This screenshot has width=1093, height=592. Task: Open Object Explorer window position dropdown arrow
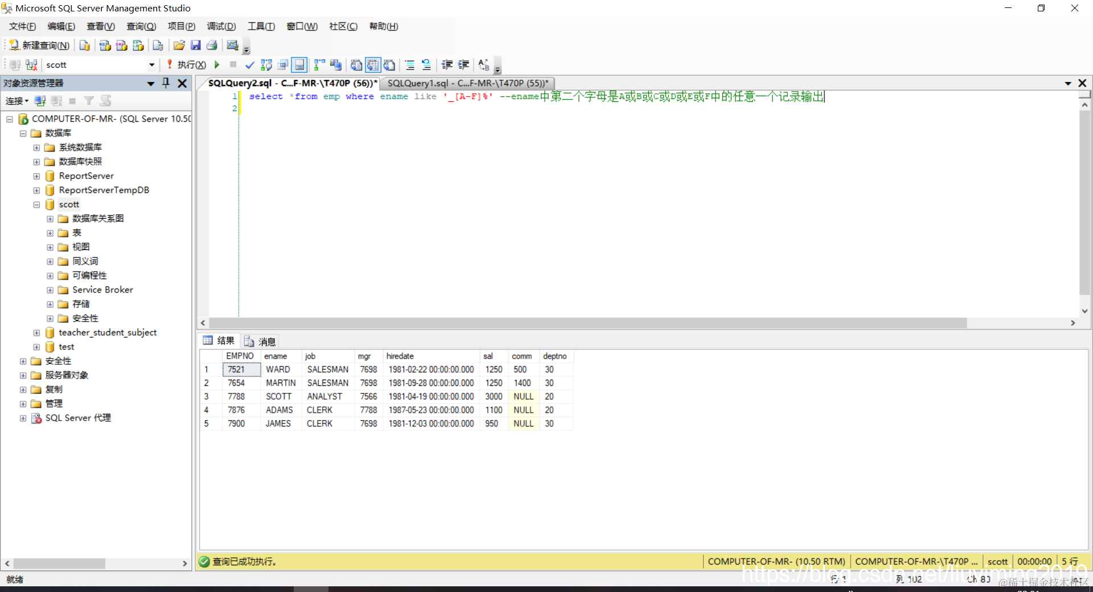151,84
